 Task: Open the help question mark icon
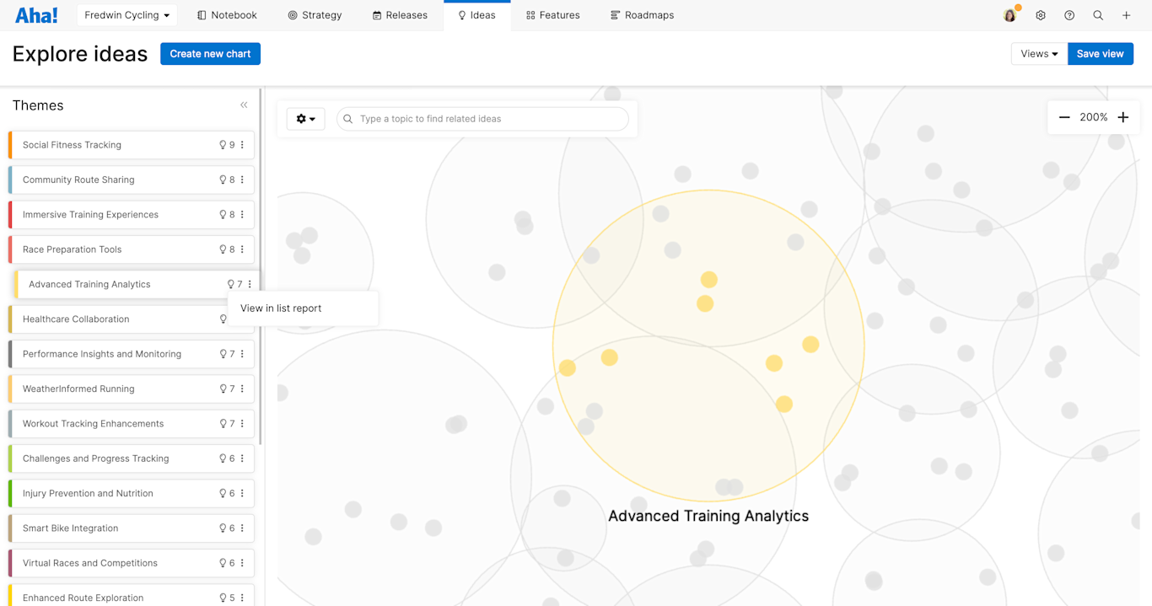[1069, 15]
